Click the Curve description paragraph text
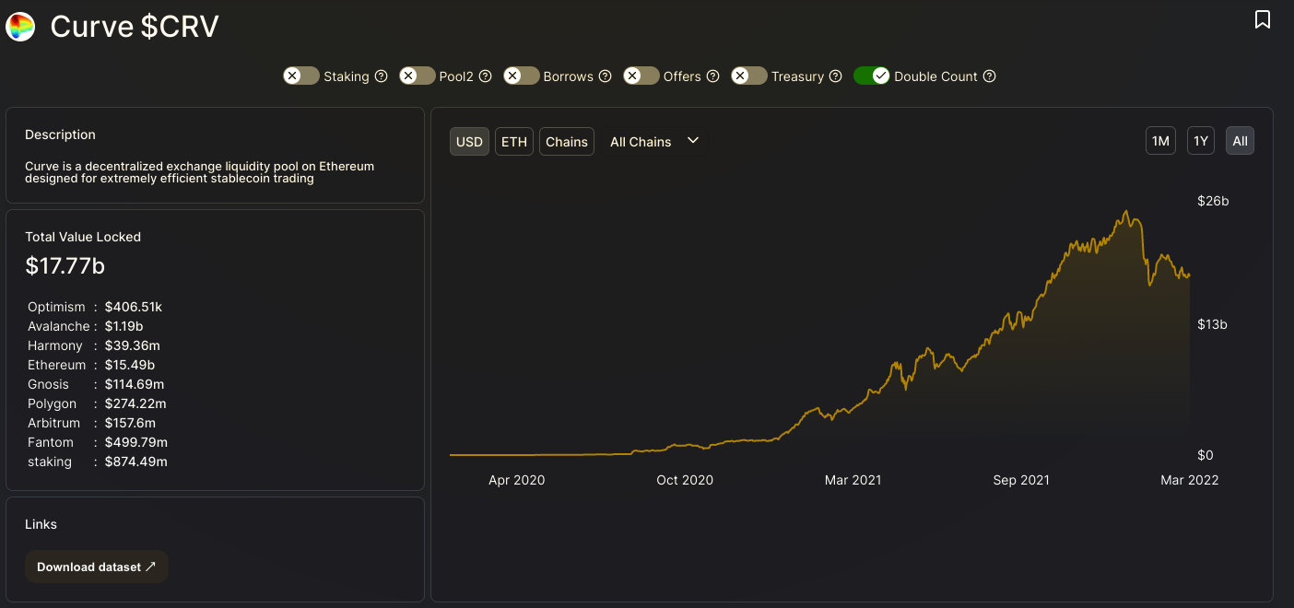Image resolution: width=1294 pixels, height=608 pixels. tap(200, 172)
